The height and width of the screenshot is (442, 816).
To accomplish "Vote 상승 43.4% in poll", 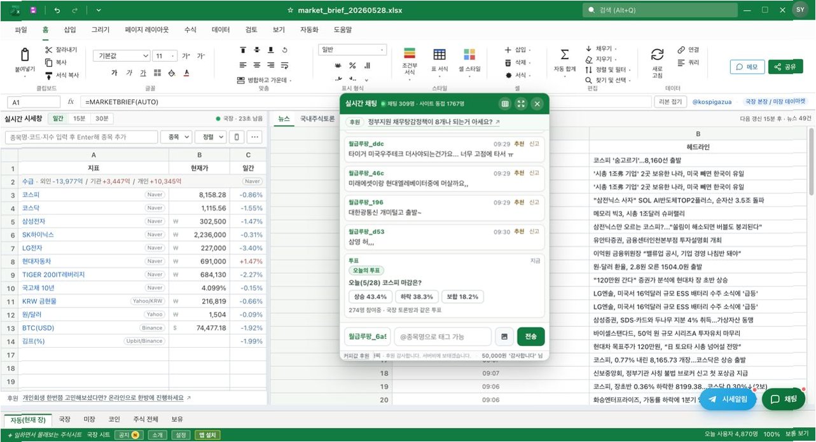I will (x=370, y=297).
